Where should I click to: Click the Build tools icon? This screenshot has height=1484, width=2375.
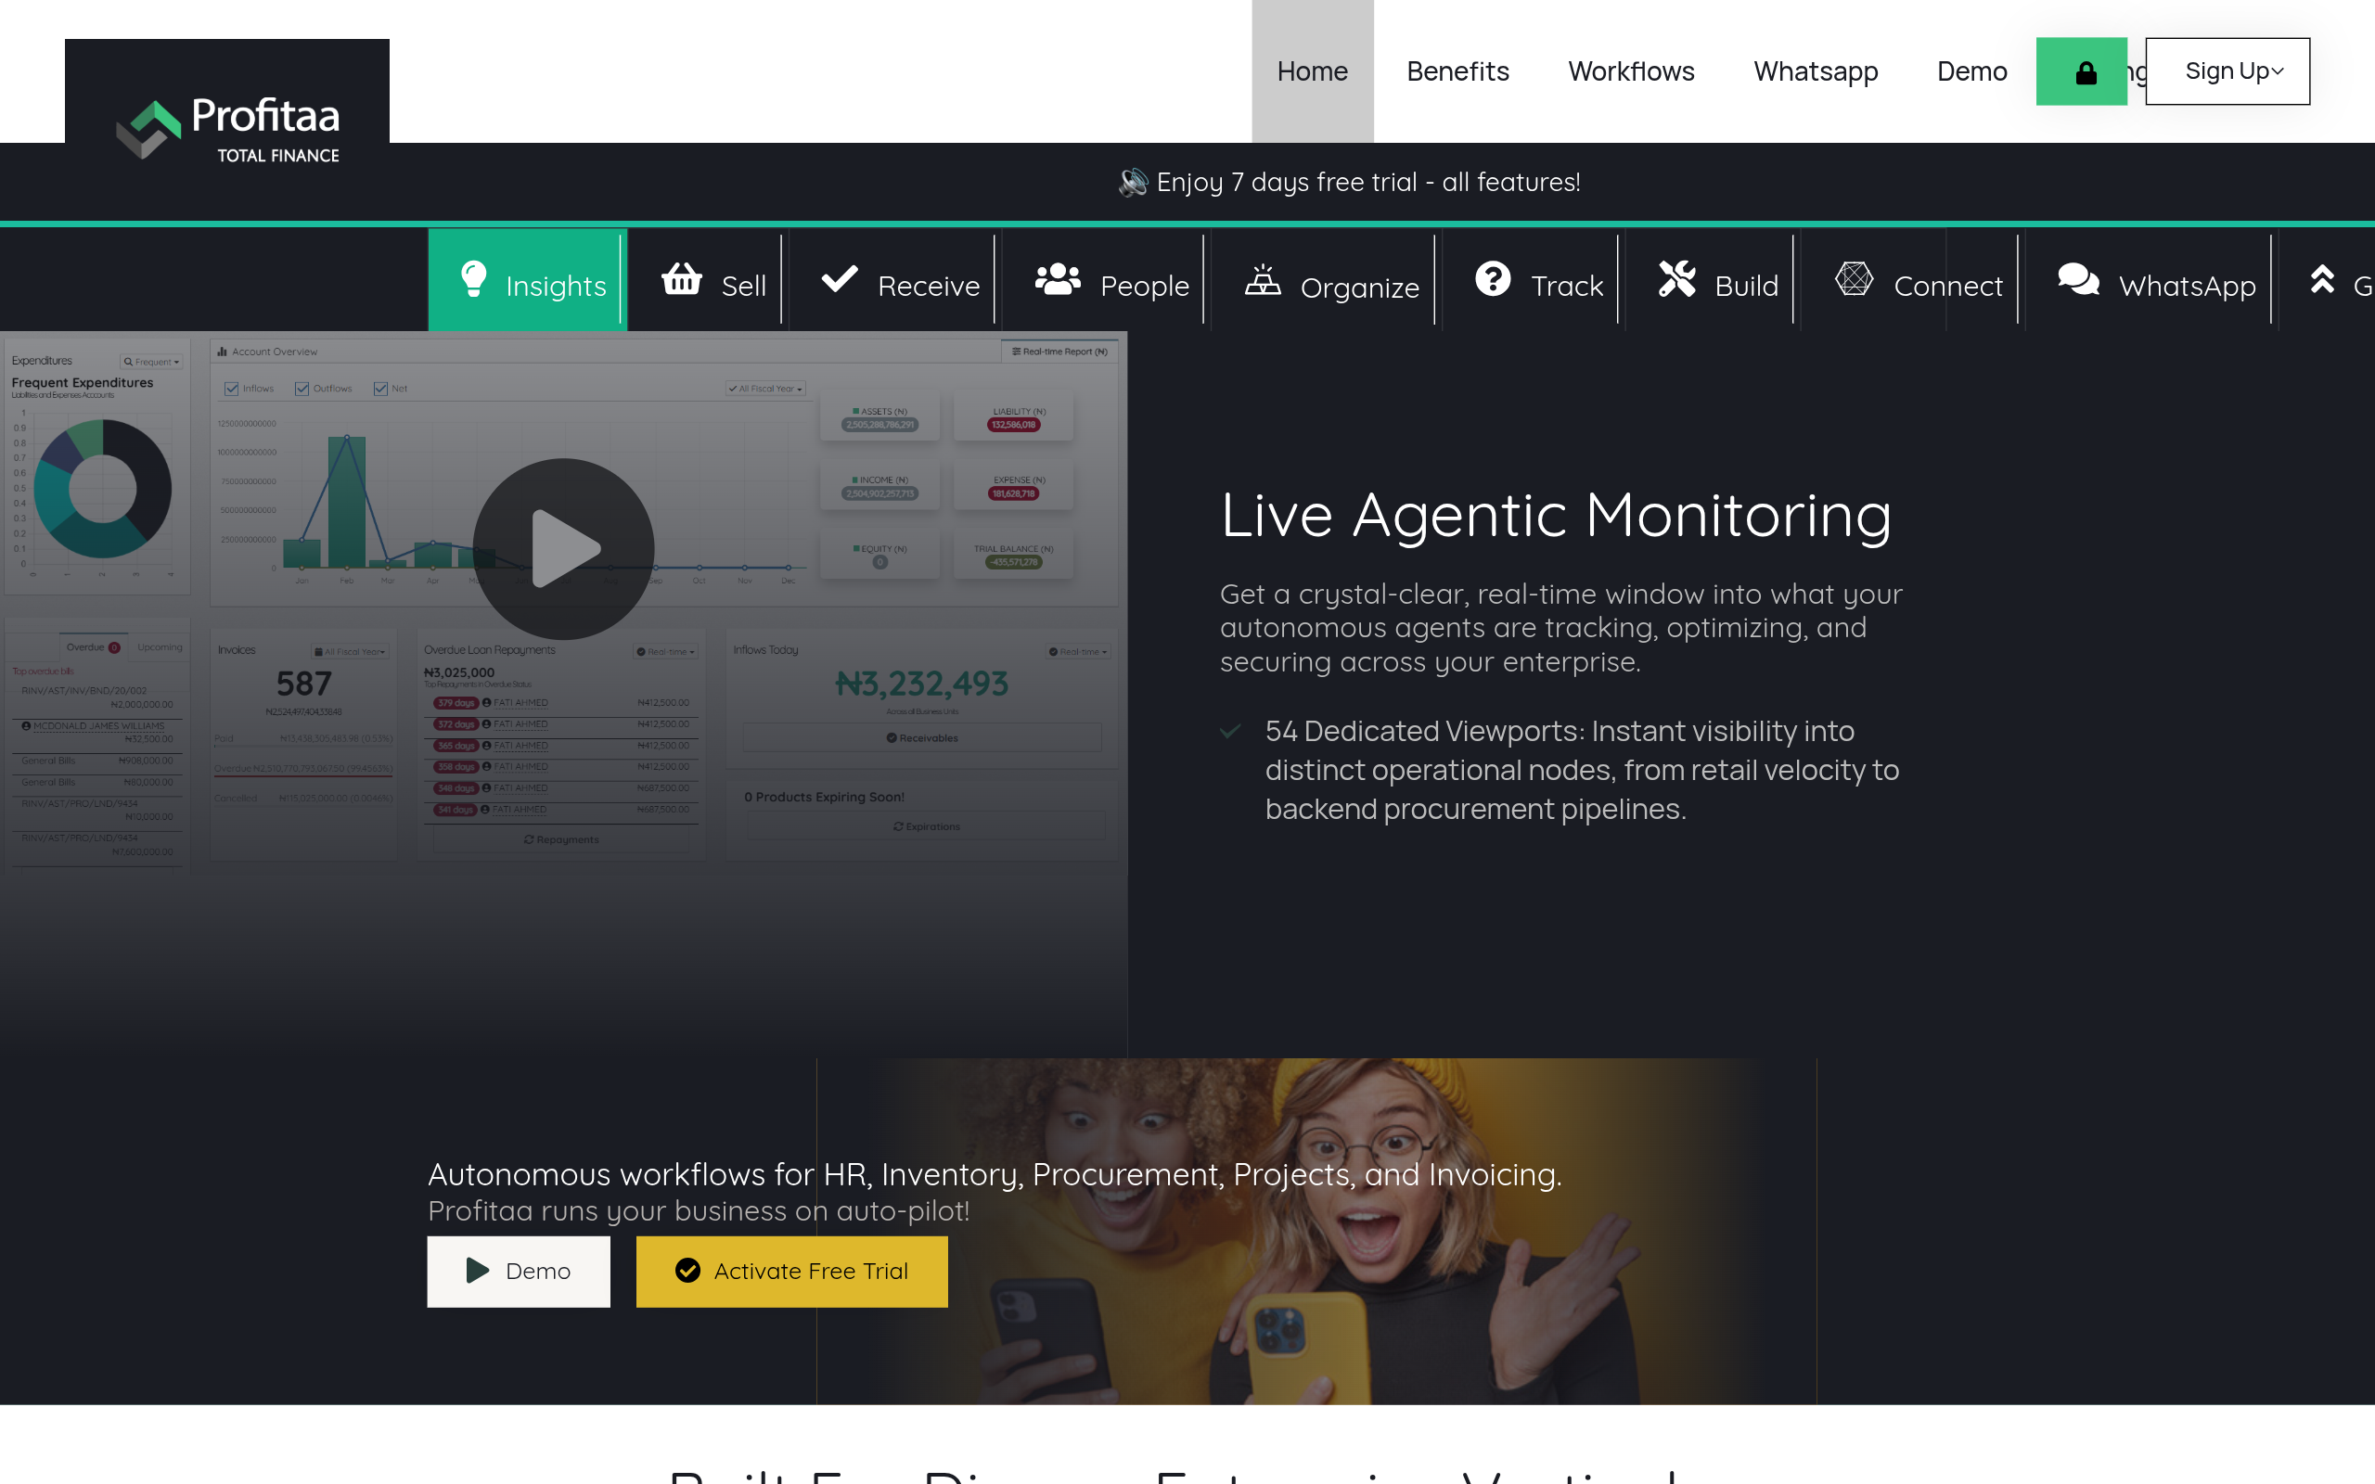pyautogui.click(x=1677, y=280)
